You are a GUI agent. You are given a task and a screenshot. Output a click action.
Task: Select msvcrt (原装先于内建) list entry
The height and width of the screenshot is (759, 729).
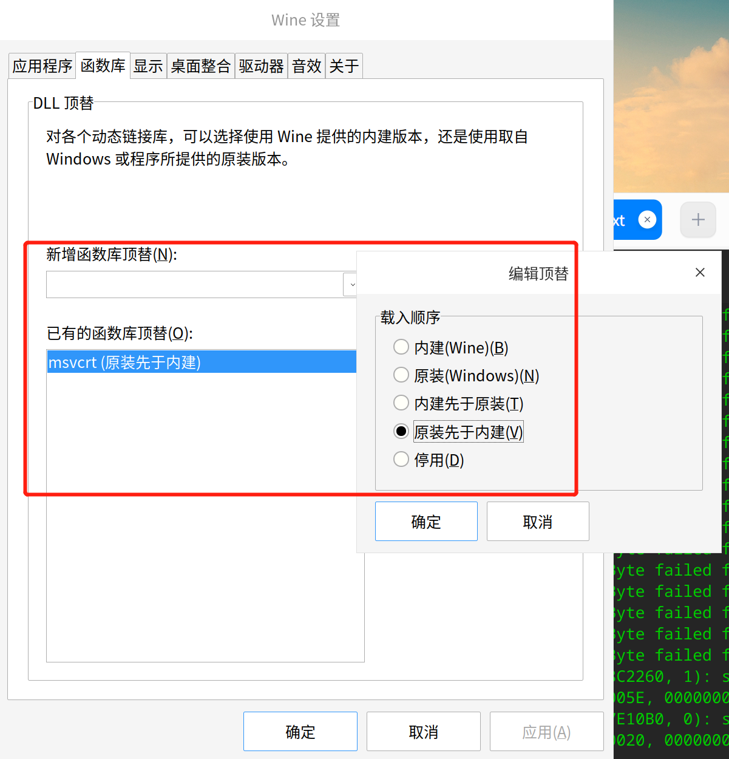pos(202,362)
